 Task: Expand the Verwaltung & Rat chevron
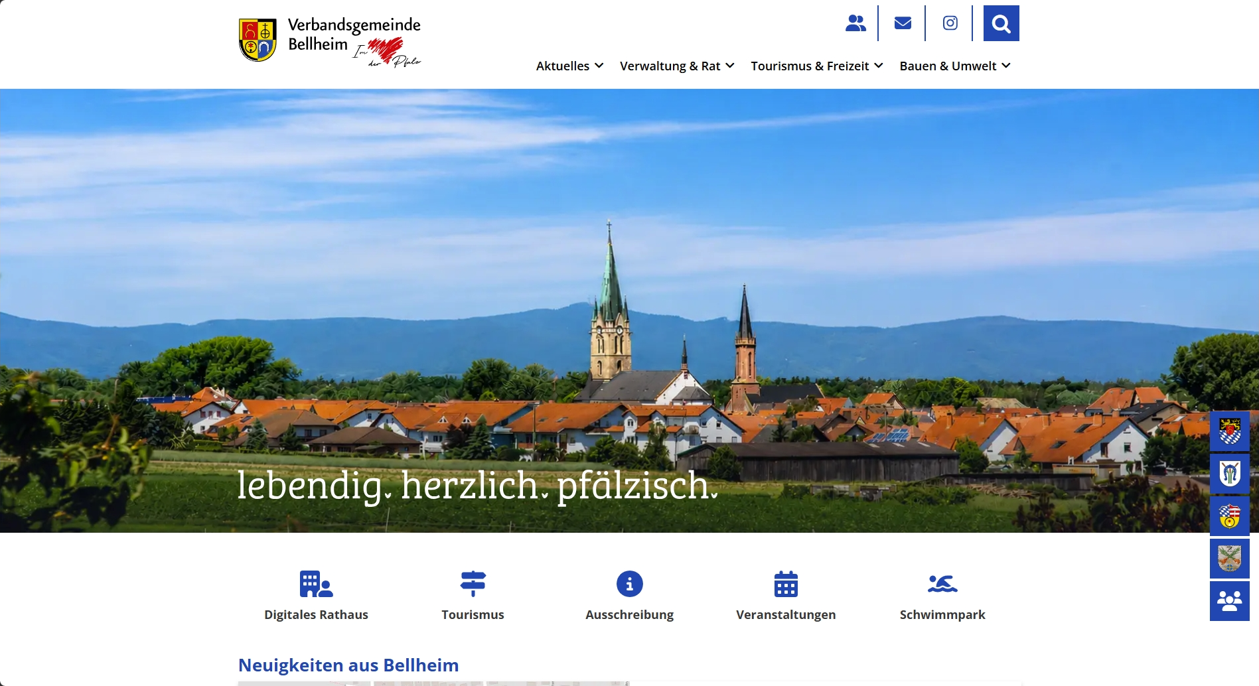730,66
